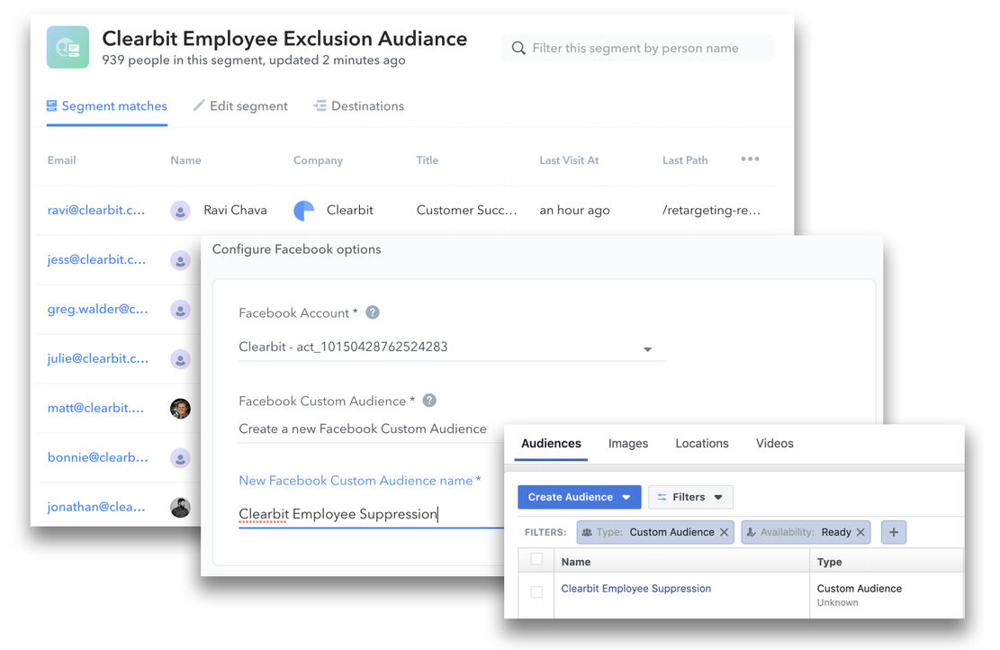The width and height of the screenshot is (1000, 650).
Task: Click the avatar in jess@clearbit row
Action: [x=181, y=260]
